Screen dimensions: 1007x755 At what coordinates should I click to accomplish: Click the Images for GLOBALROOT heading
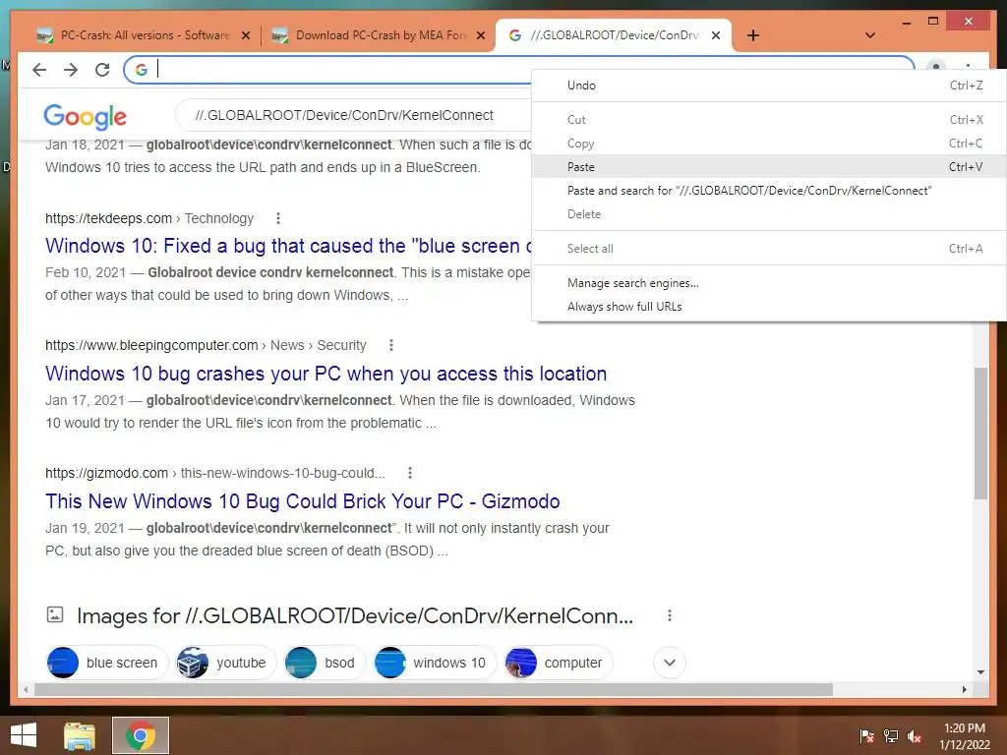tap(354, 616)
